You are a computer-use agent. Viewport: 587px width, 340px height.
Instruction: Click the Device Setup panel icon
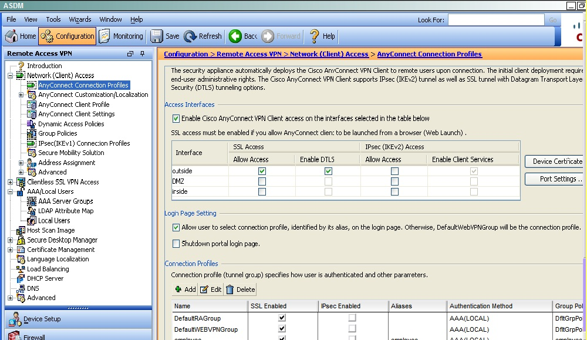pyautogui.click(x=15, y=319)
